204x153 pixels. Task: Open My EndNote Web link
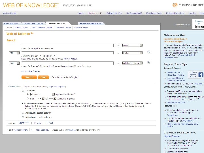point(114,13)
